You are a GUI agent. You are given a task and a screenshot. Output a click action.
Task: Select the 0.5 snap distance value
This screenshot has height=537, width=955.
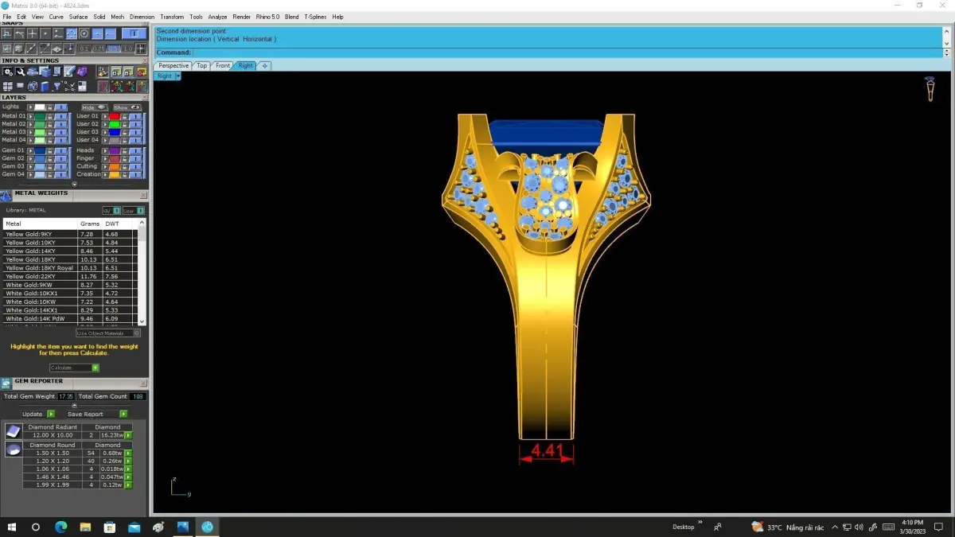click(113, 49)
